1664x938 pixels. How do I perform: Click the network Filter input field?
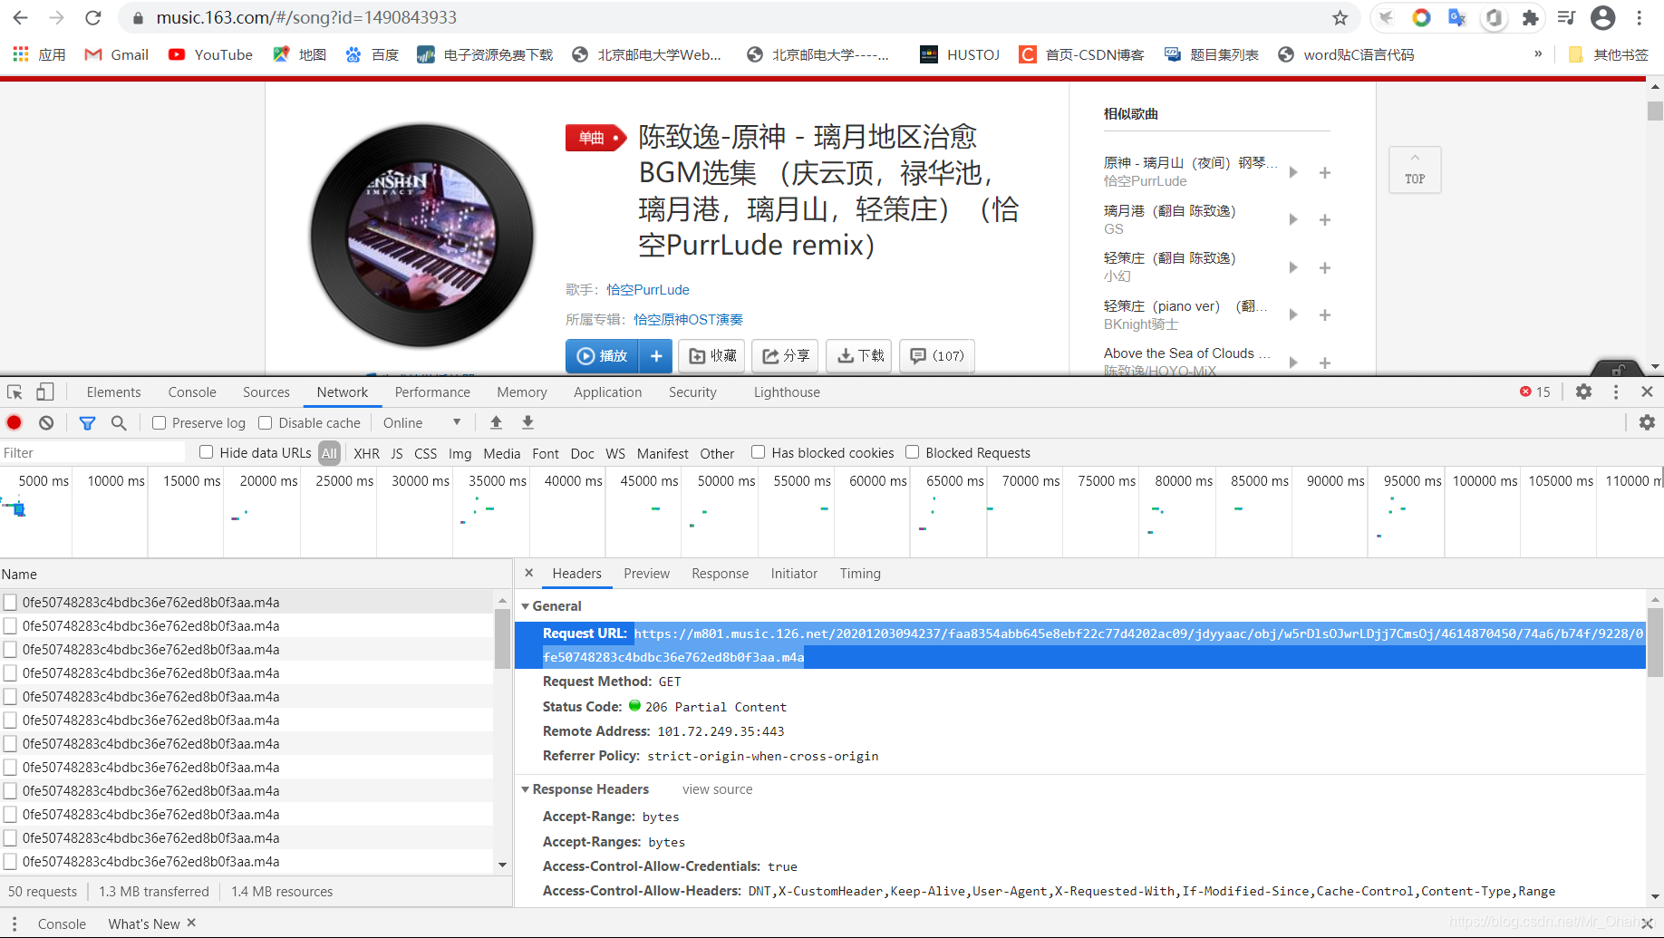pyautogui.click(x=92, y=452)
